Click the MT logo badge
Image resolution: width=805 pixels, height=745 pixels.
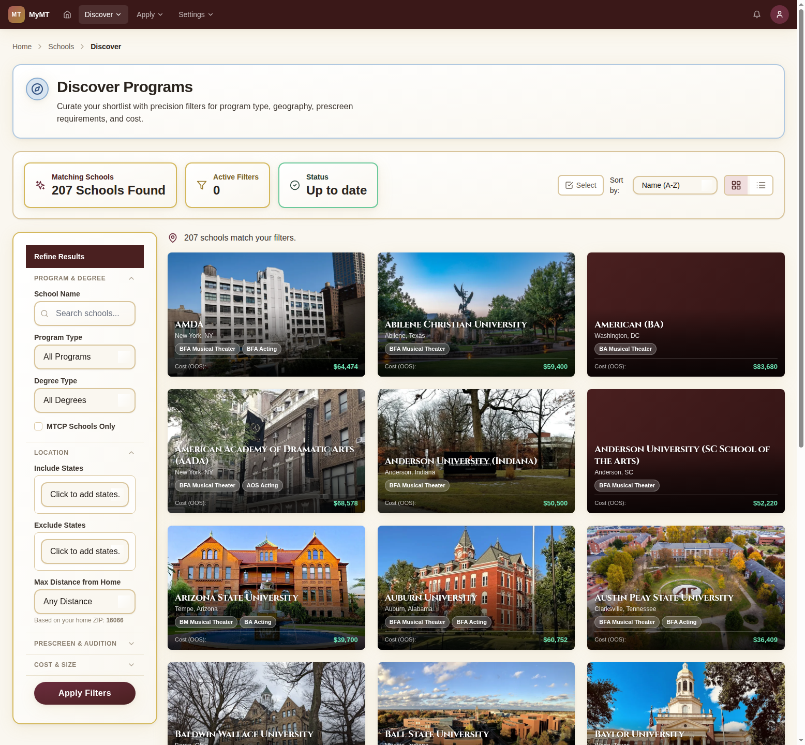(x=17, y=14)
